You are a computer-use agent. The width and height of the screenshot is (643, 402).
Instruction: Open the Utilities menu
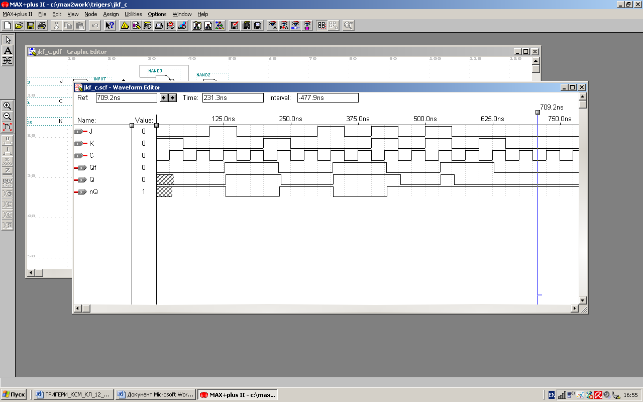(133, 14)
